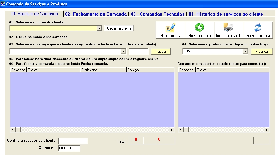Click the Cadastrar cliente button
Screen dimensions: 278x157
tap(119, 28)
